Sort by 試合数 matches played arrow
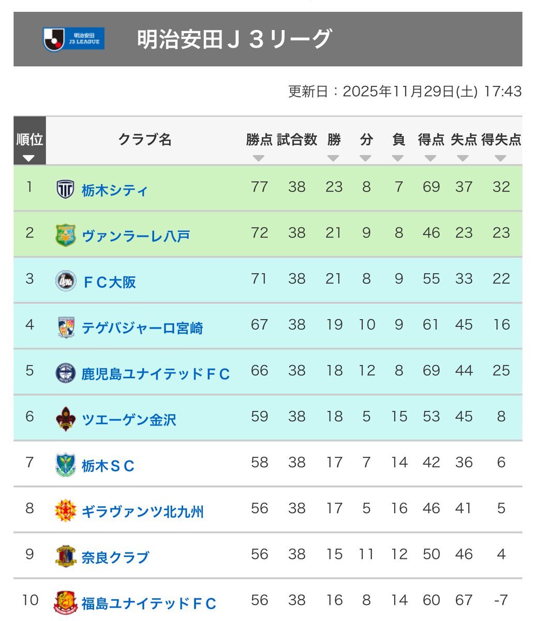 coord(296,158)
